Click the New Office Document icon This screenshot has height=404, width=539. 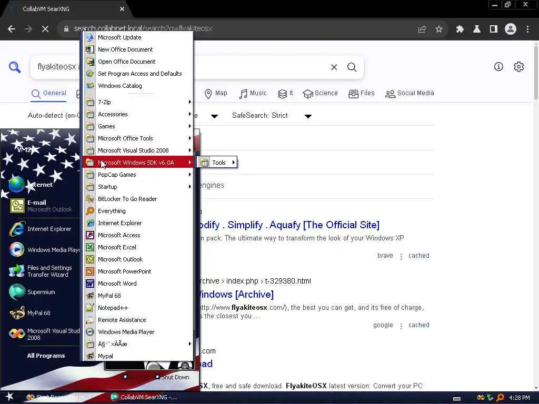(90, 49)
